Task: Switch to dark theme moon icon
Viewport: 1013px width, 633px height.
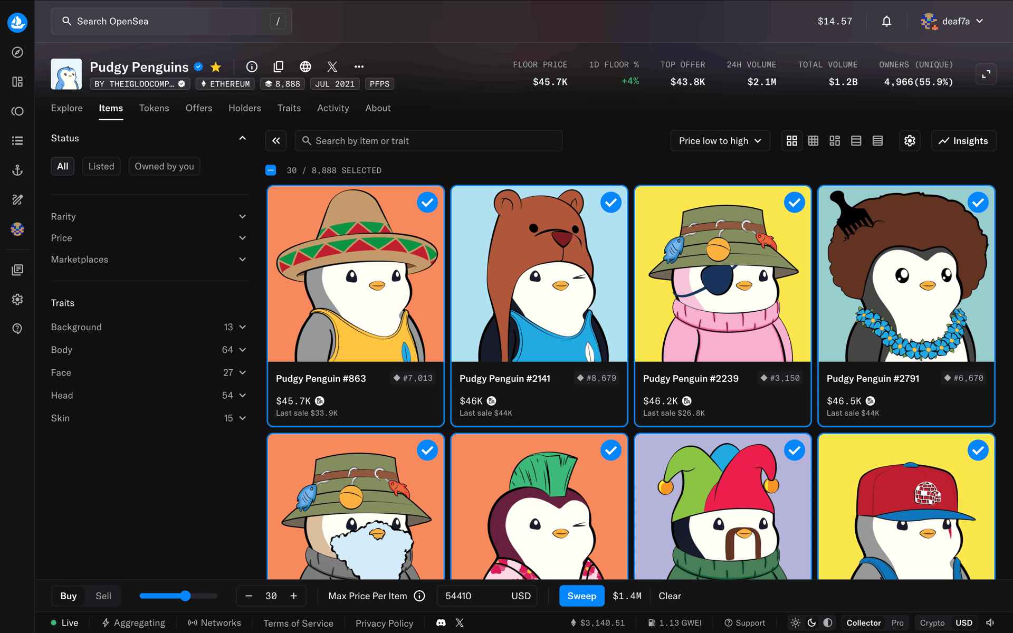Action: point(812,623)
